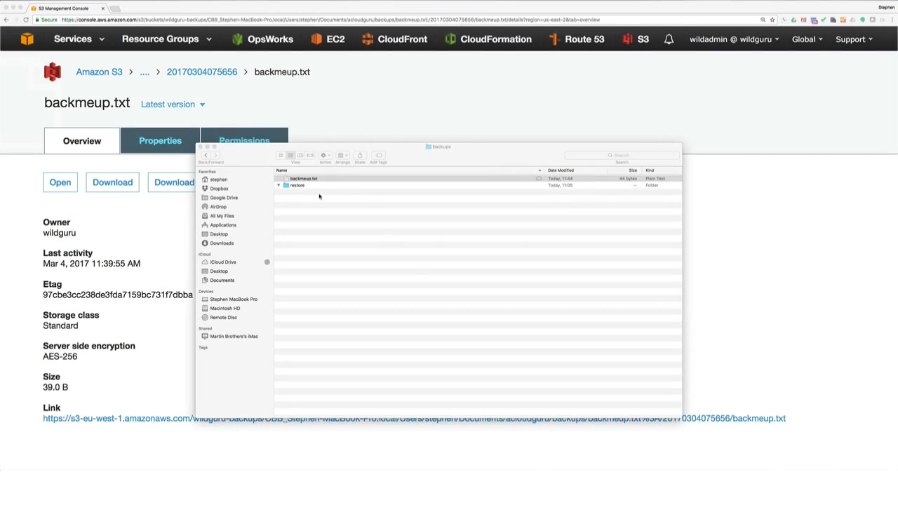Open the wildadmin @ wildguru account menu
898x505 pixels.
(x=735, y=39)
